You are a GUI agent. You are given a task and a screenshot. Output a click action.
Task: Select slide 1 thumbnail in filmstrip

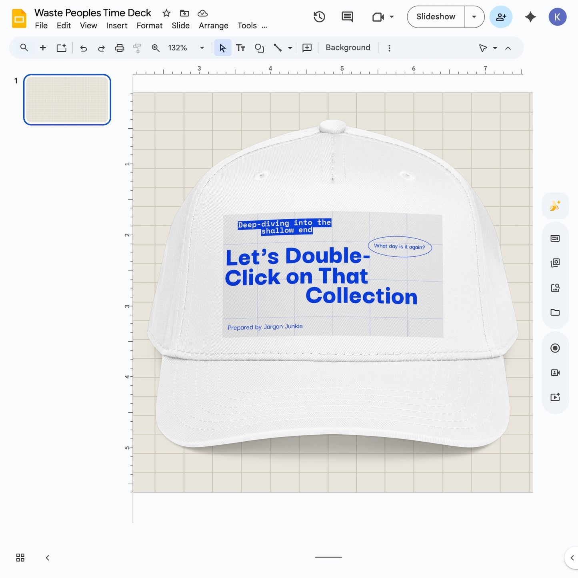(67, 100)
